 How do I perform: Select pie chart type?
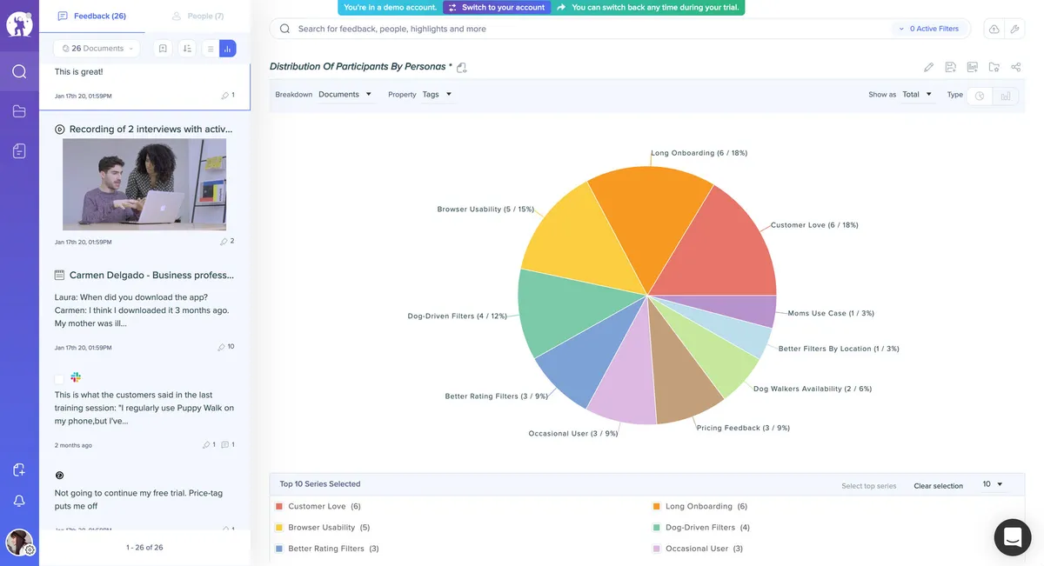pos(980,96)
